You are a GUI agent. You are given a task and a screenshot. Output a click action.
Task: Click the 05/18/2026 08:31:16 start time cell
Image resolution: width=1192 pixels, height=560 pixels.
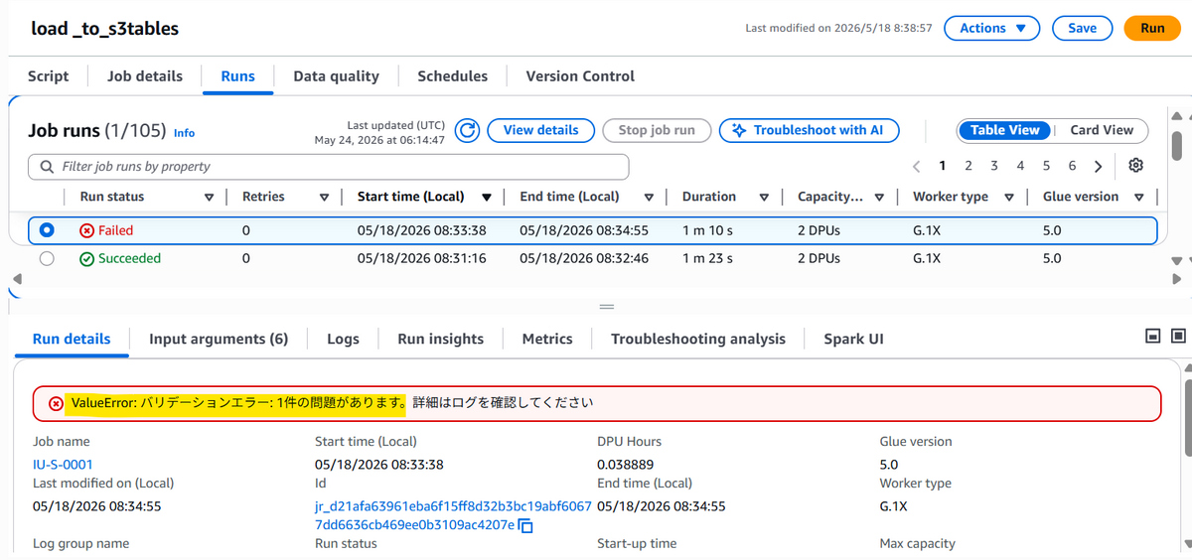[x=421, y=258]
